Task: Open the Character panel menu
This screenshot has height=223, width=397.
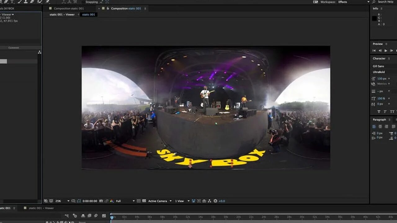Action: coord(389,59)
